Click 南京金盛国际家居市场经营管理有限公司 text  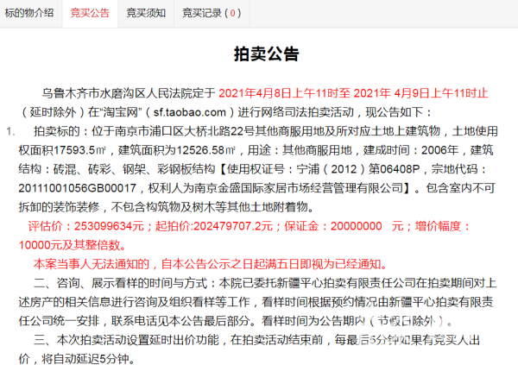click(x=299, y=188)
